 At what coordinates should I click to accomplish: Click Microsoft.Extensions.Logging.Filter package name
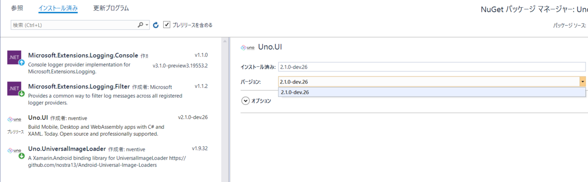pyautogui.click(x=79, y=86)
